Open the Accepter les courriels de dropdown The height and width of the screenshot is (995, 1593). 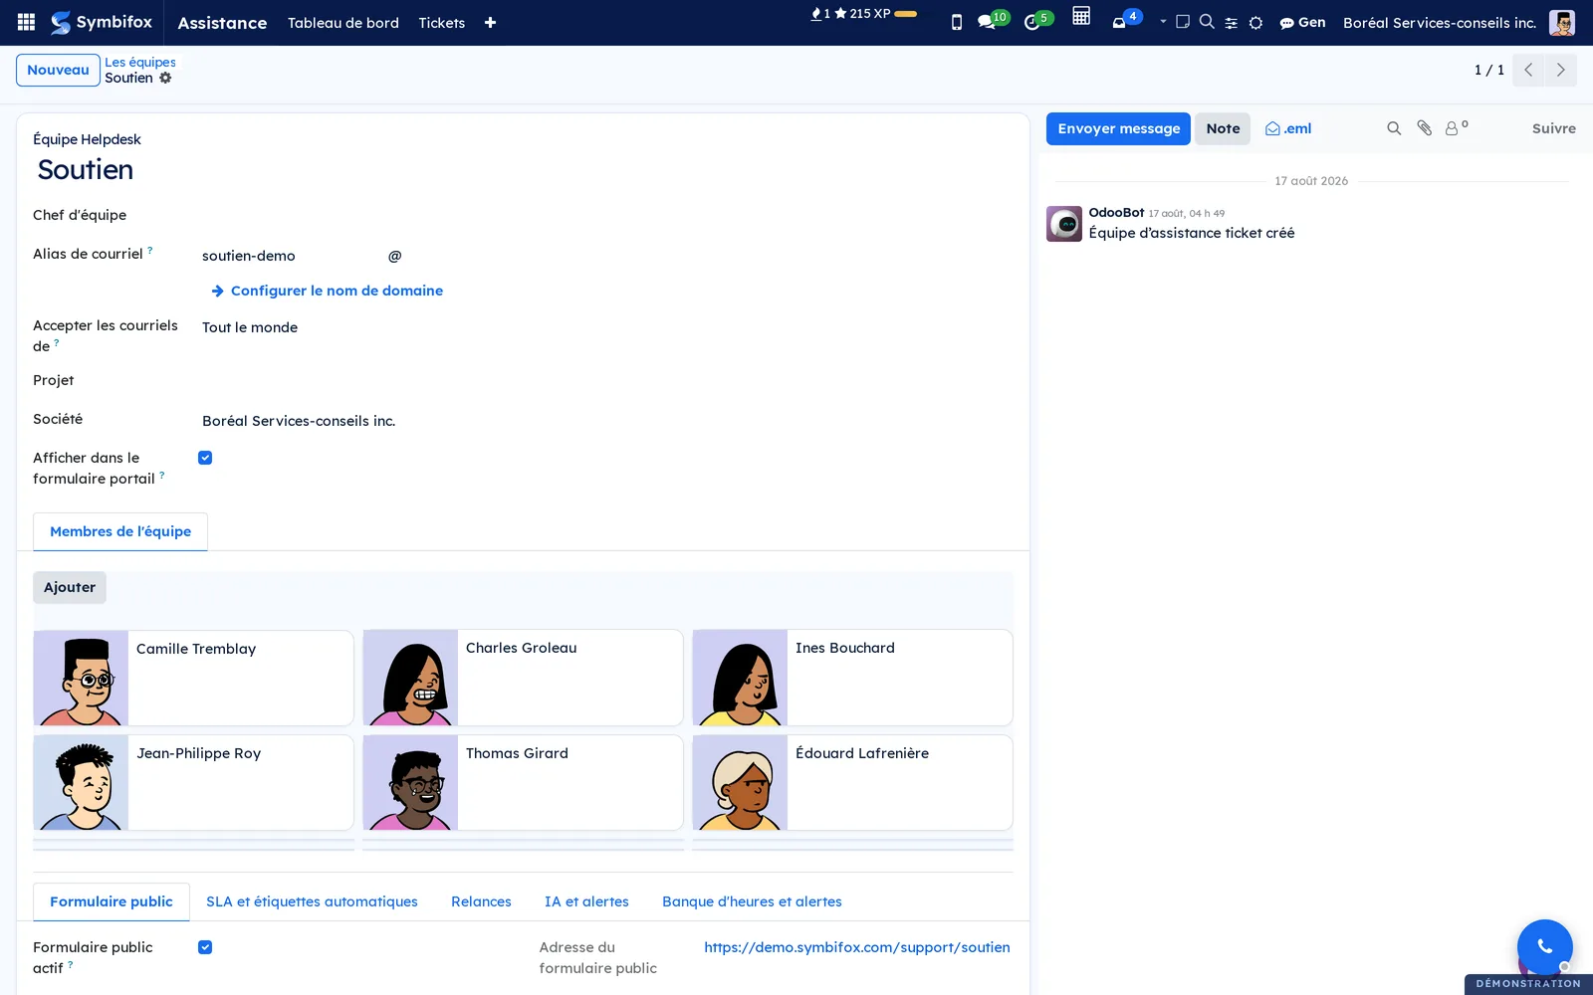[x=605, y=327]
